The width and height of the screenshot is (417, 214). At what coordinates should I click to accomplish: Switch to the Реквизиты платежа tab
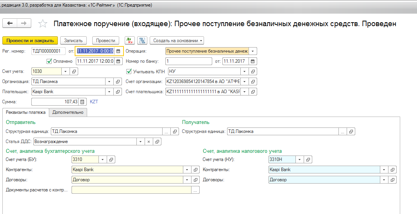pos(25,112)
